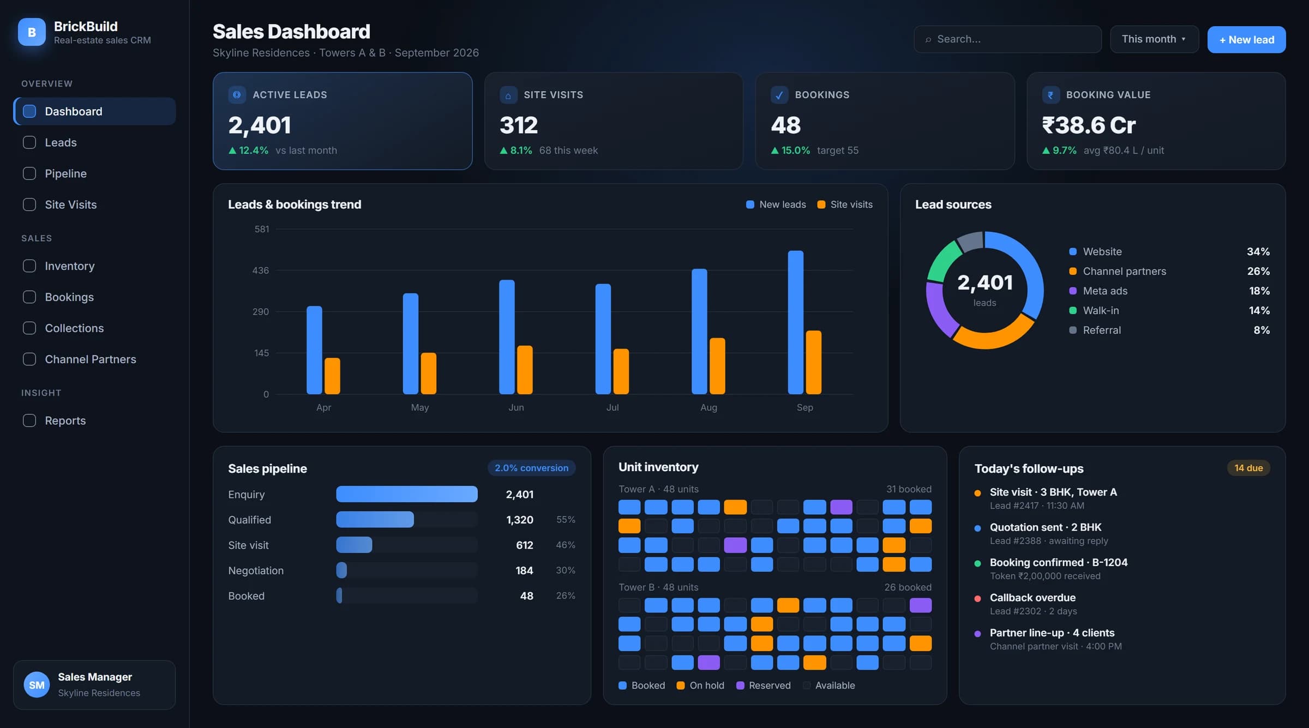Click the Website lead source row
Viewport: 1309px width, 728px height.
[x=1169, y=251]
